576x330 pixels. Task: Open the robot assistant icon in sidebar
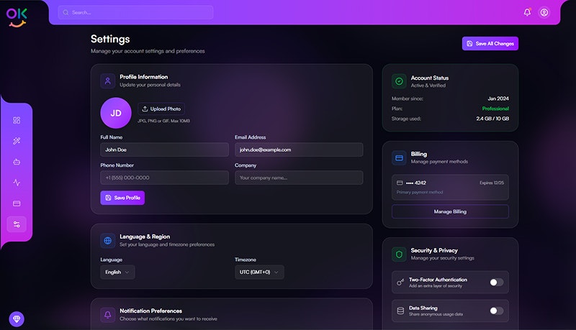[17, 162]
